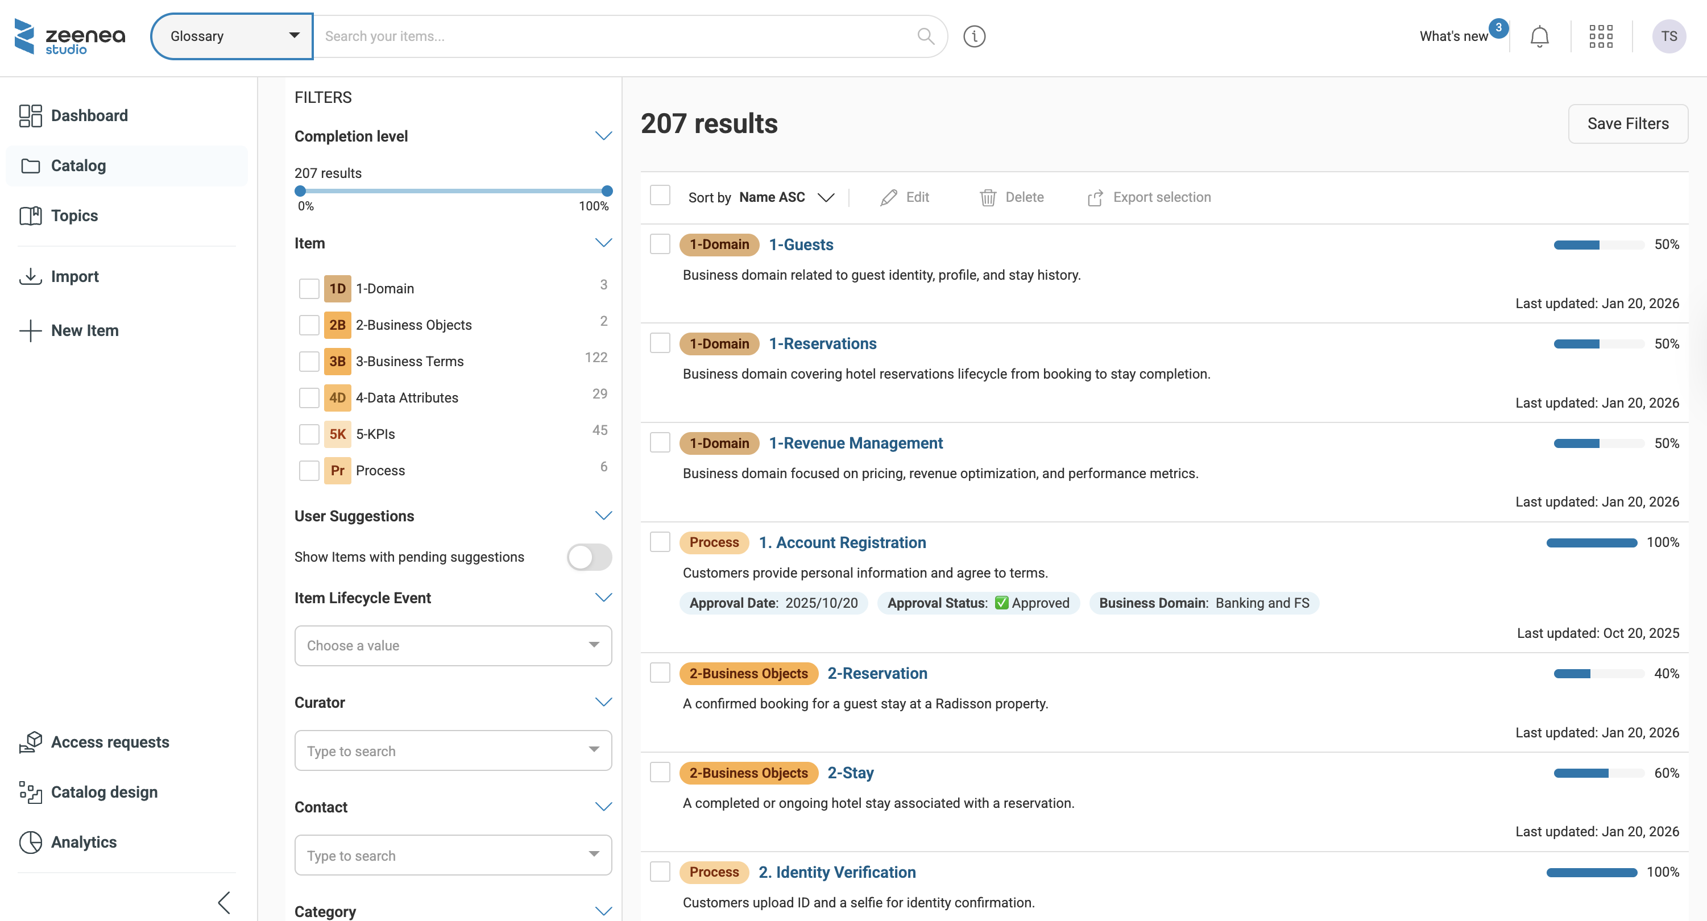Image resolution: width=1707 pixels, height=921 pixels.
Task: Click the search magnifier icon
Action: click(925, 36)
